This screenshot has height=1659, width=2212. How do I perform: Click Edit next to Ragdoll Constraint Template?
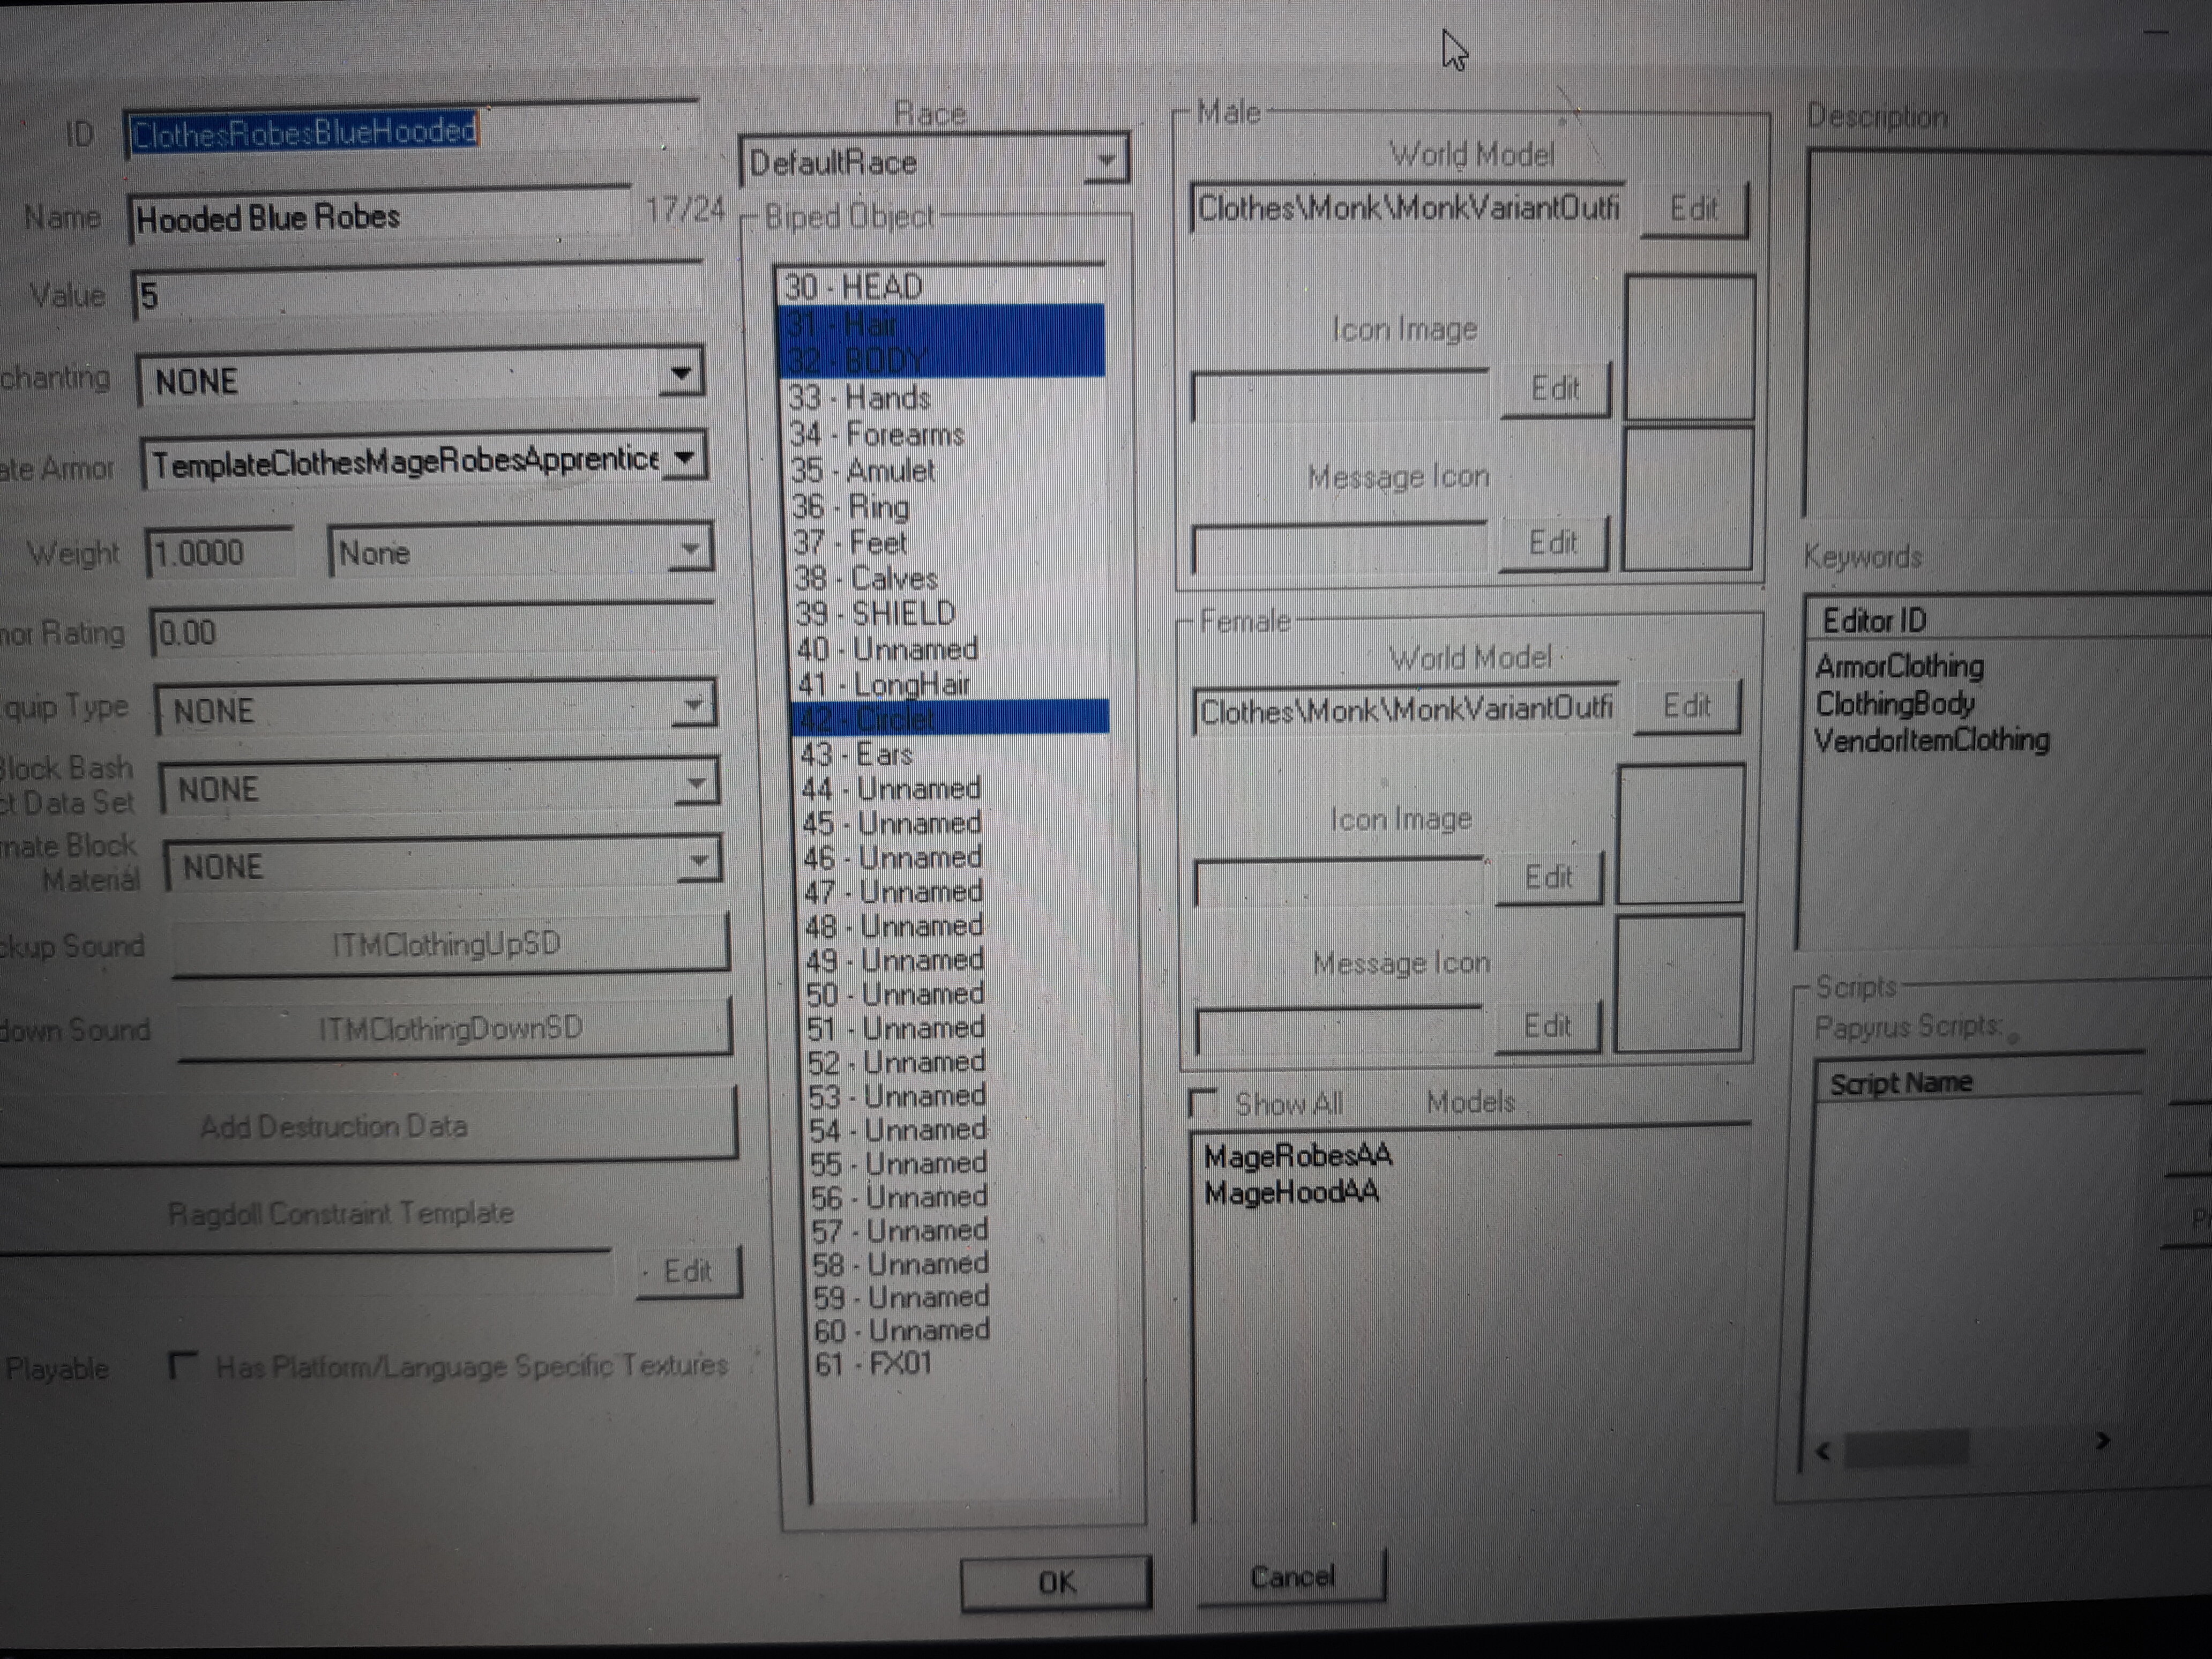click(x=688, y=1271)
